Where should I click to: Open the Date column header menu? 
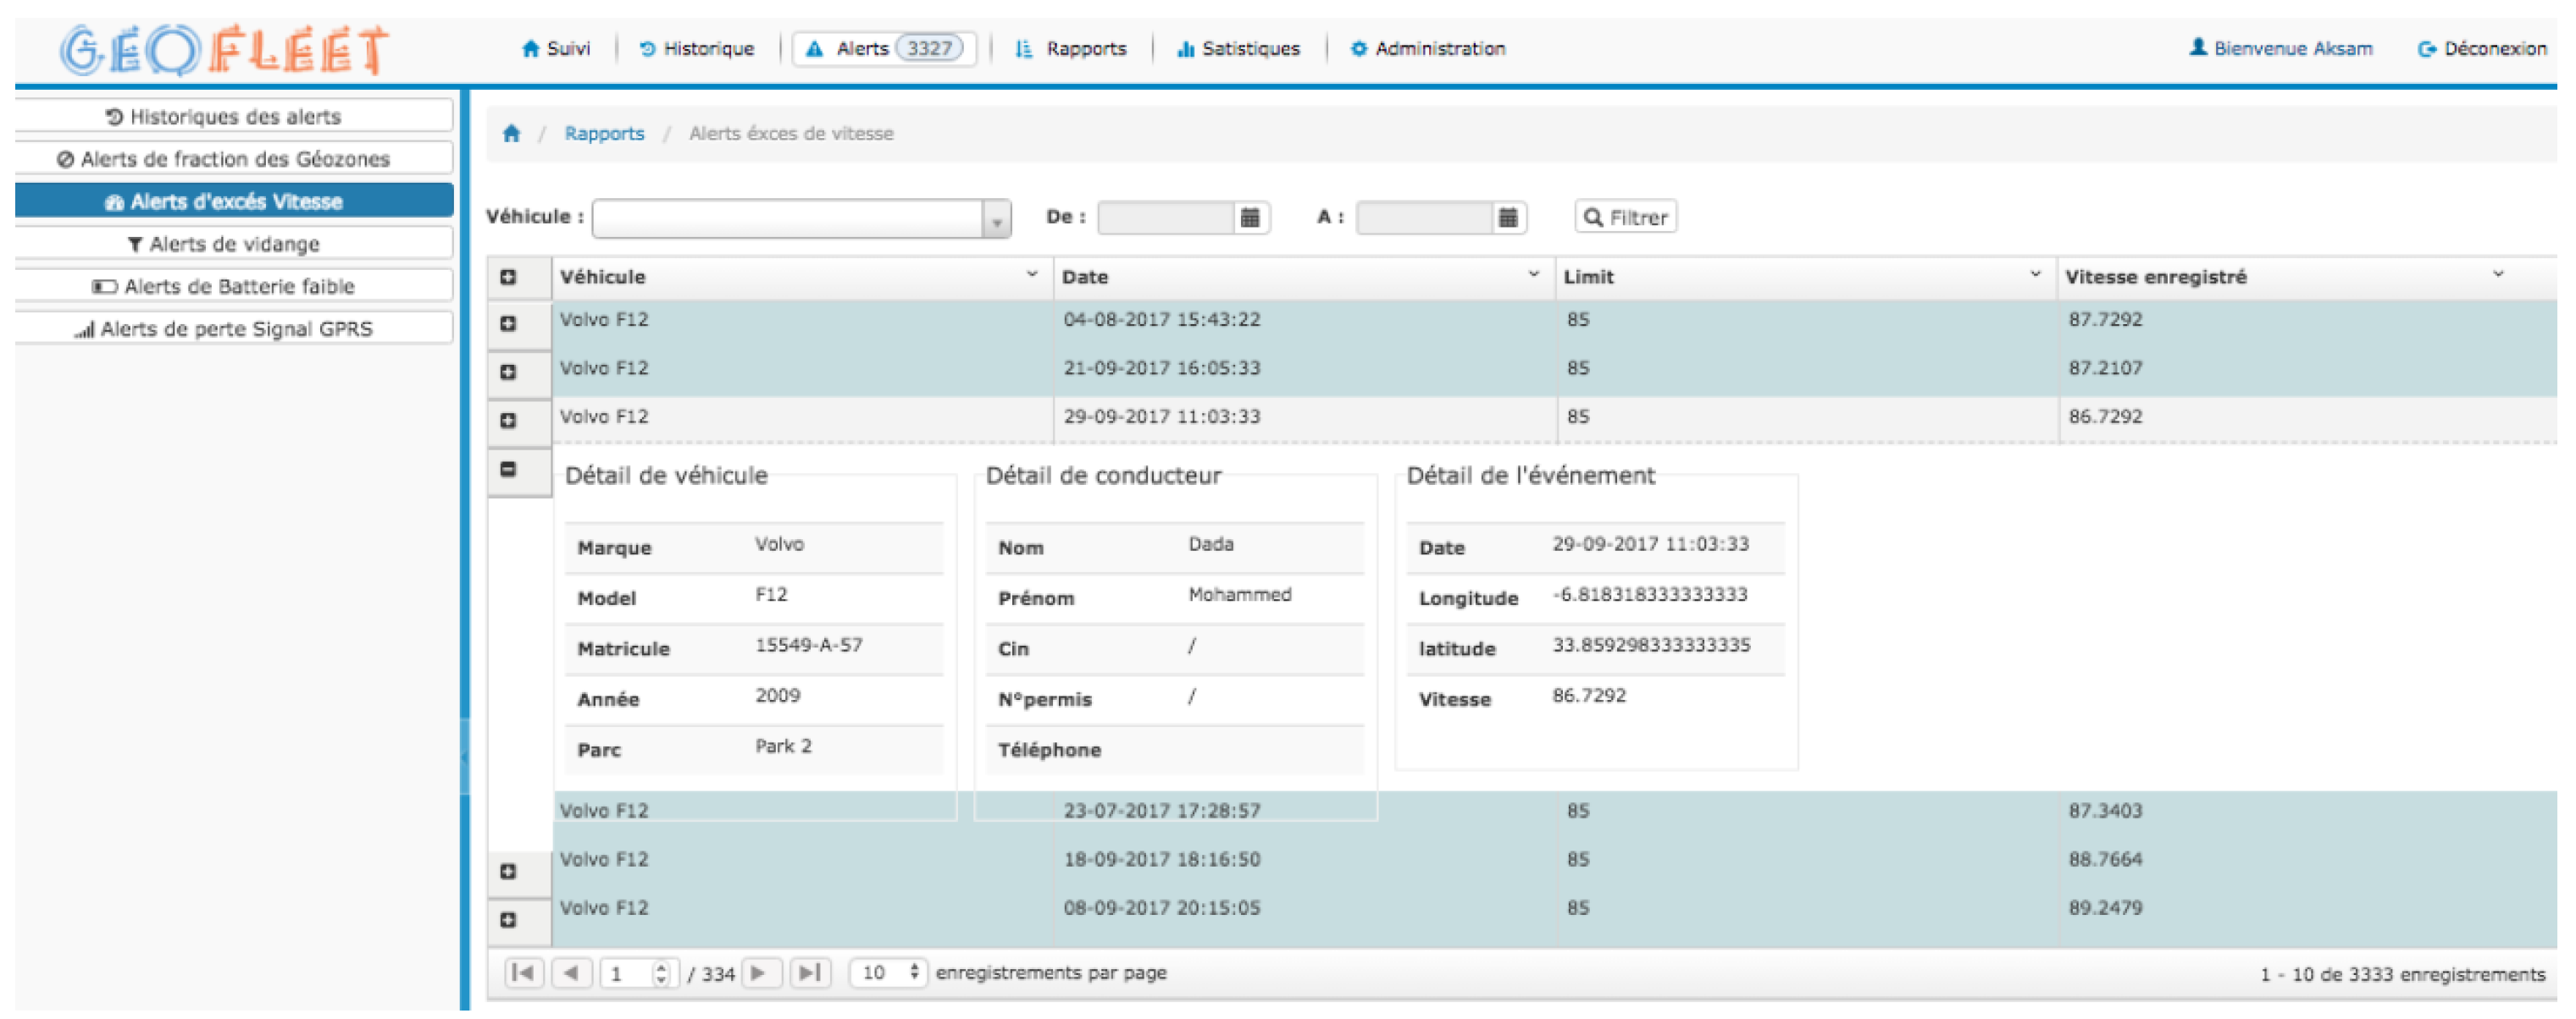[x=1532, y=275]
